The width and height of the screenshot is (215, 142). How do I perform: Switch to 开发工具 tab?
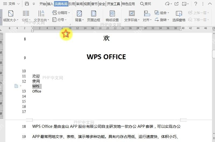[x=113, y=4]
